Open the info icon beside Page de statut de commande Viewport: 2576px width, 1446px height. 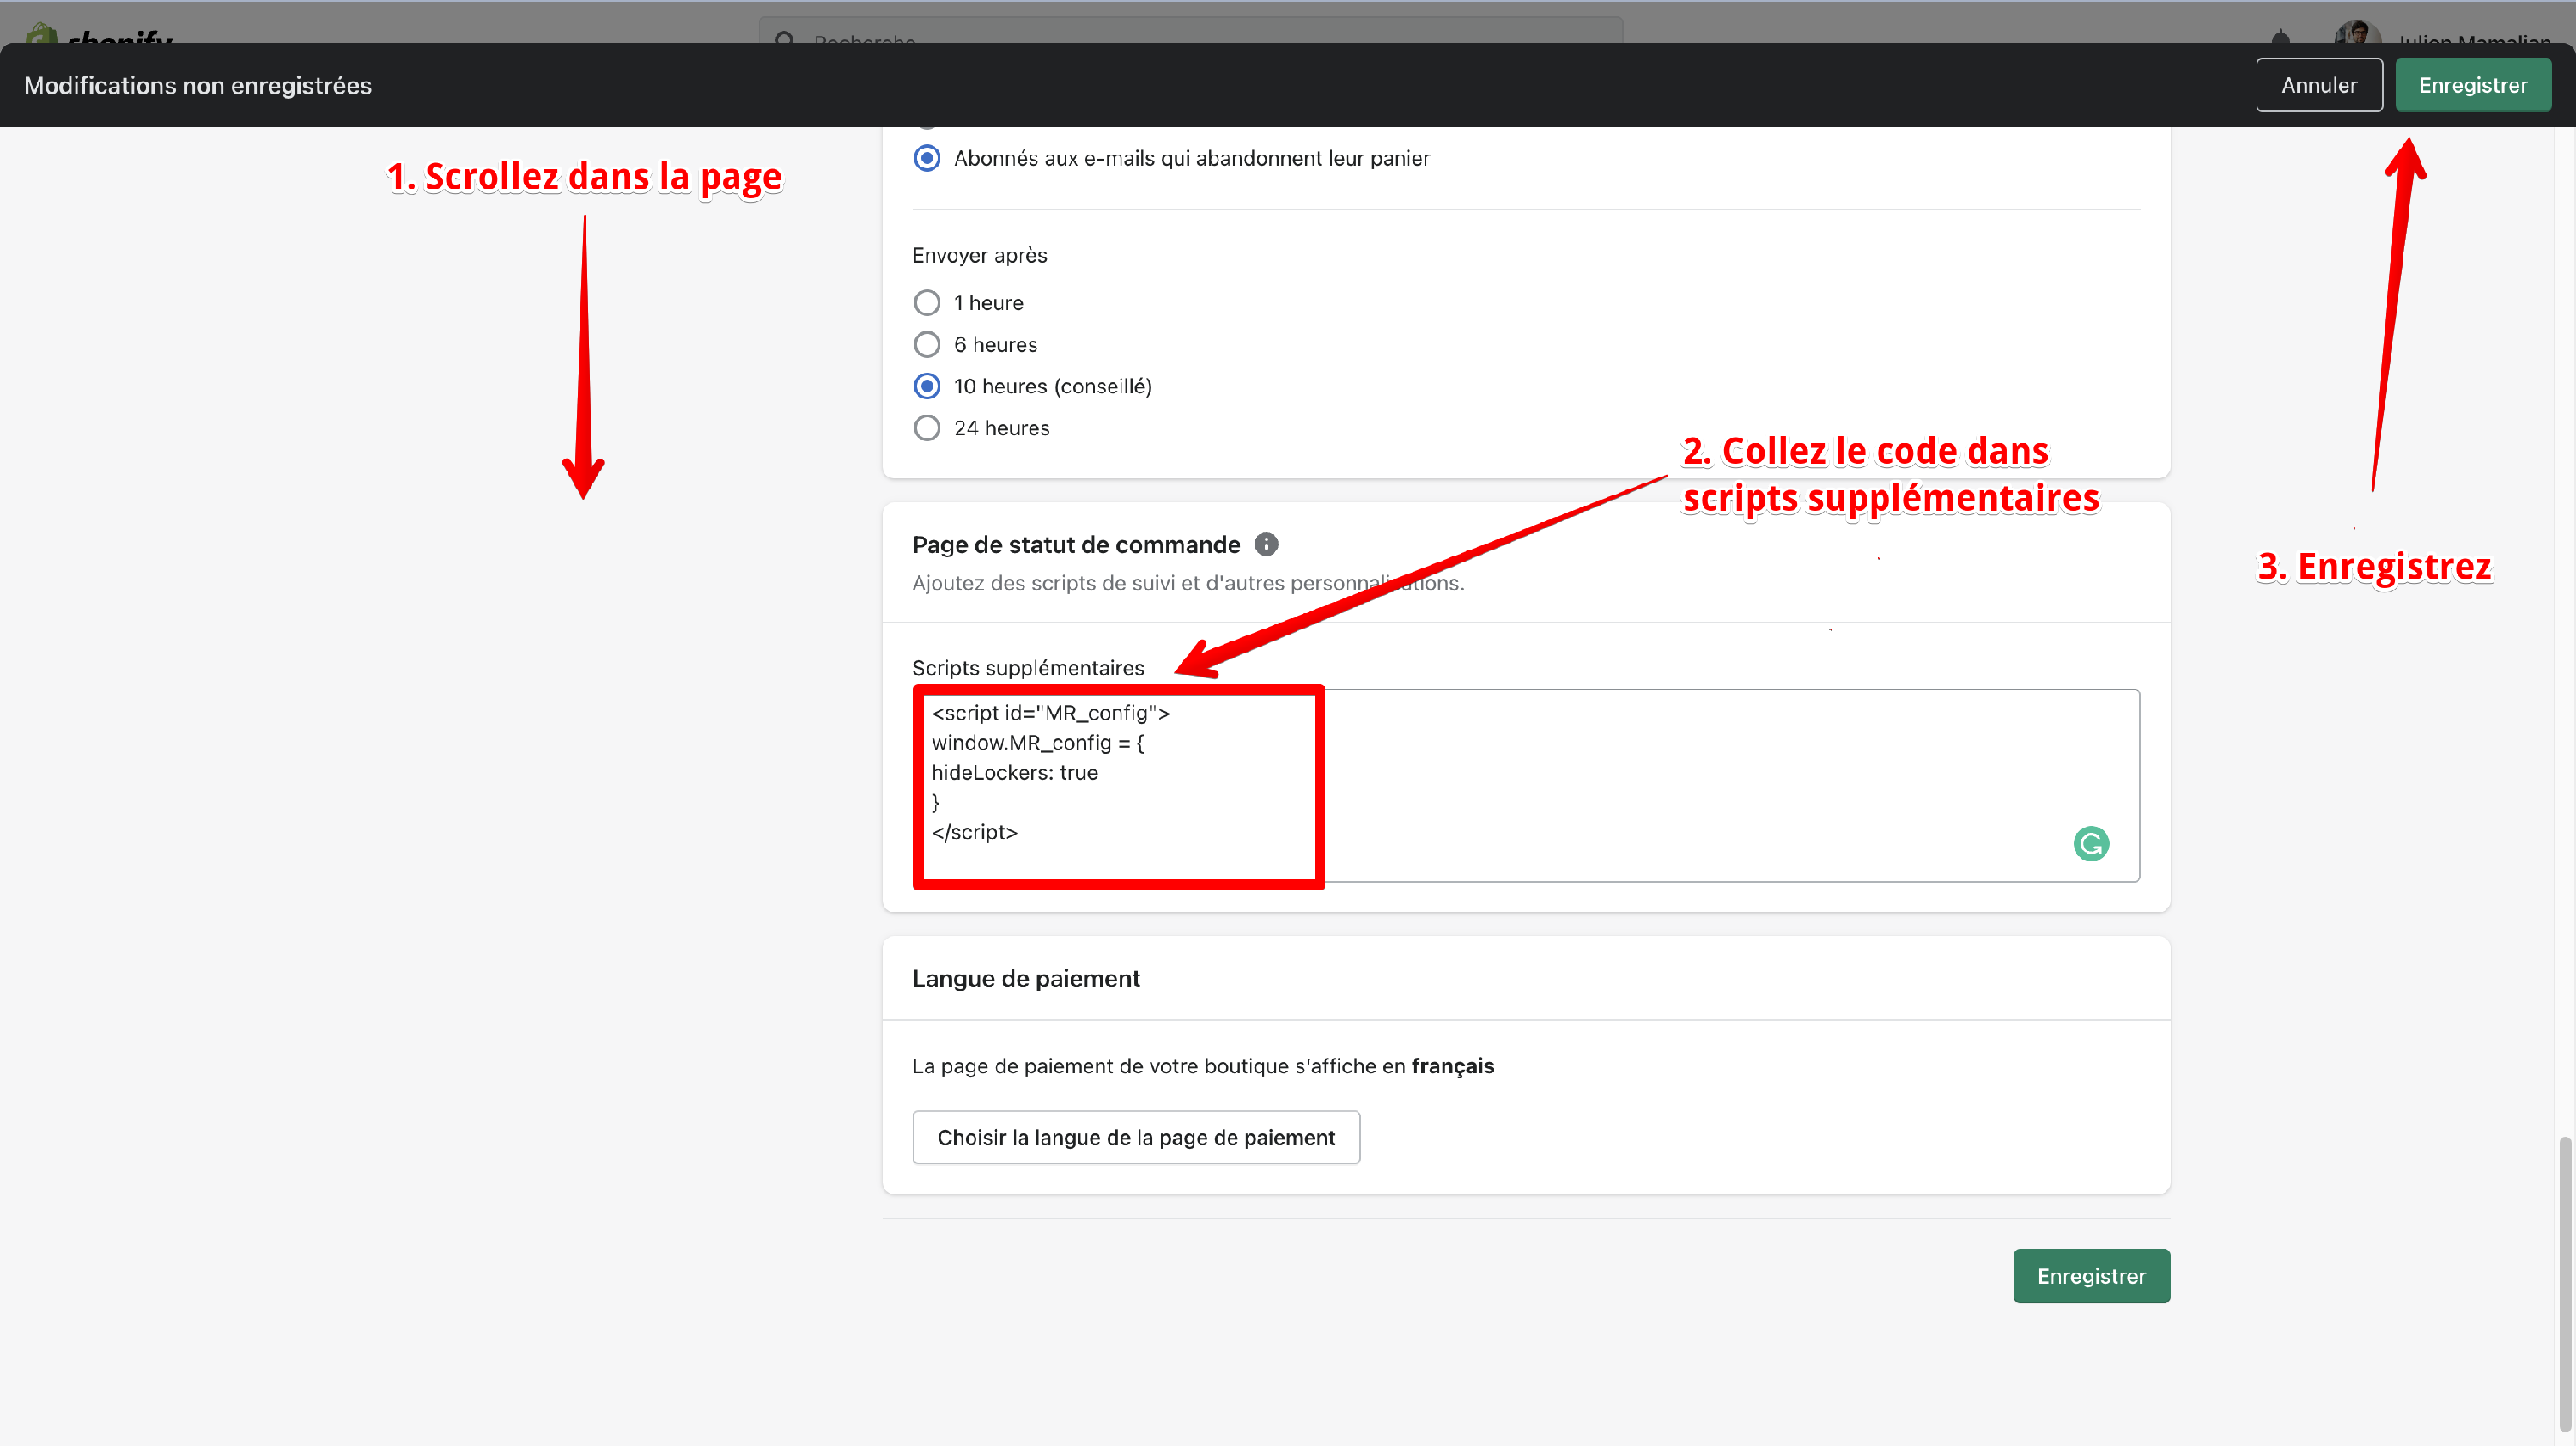pyautogui.click(x=1266, y=544)
